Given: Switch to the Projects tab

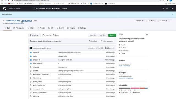Looking at the screenshot, I should coord(42,28).
